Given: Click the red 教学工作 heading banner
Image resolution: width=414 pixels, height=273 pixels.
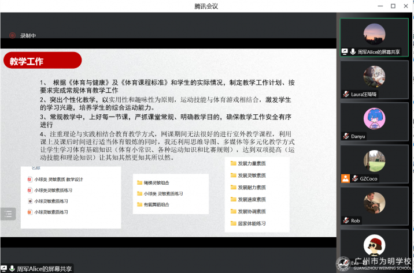Looking at the screenshot, I should tap(42, 60).
